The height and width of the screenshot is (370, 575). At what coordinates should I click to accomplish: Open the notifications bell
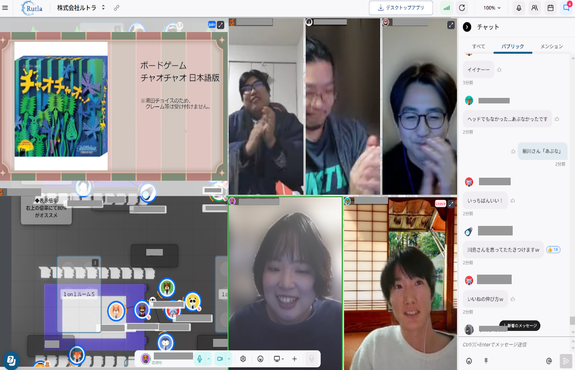[x=519, y=8]
